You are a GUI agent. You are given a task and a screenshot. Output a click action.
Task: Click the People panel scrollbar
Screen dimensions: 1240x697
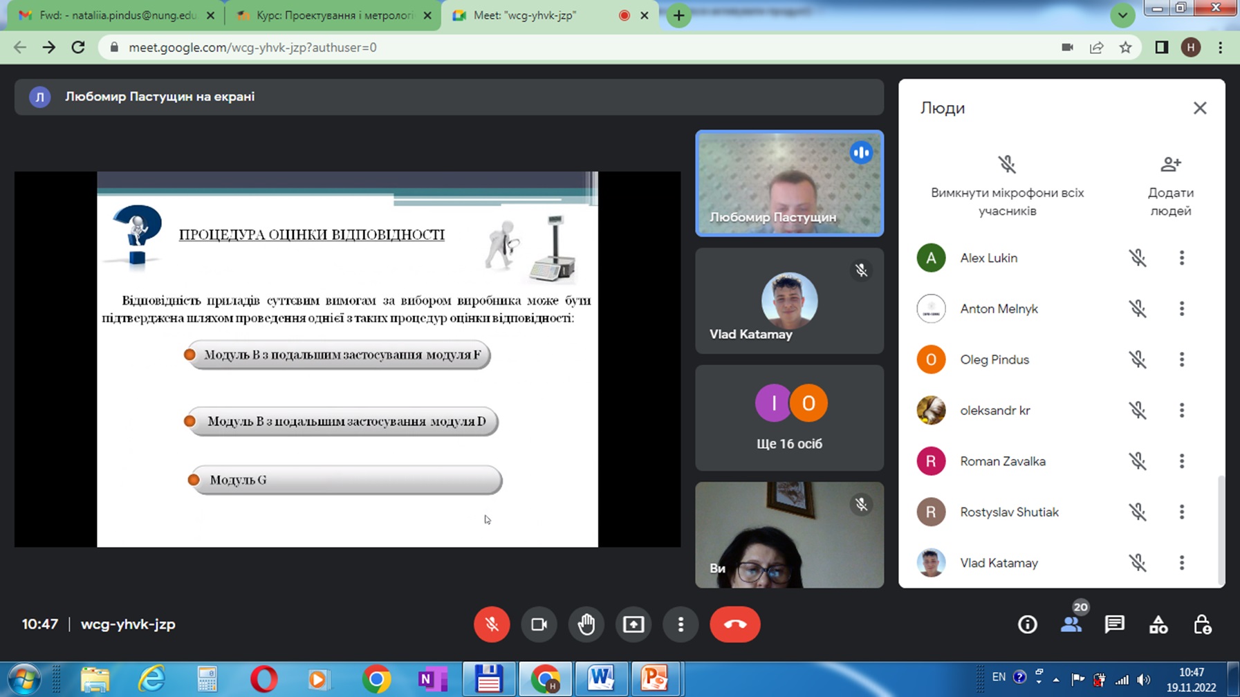[x=1221, y=529]
